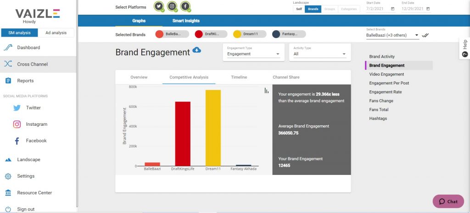The width and height of the screenshot is (470, 213).
Task: Select Categories landscape option
Action: [349, 9]
